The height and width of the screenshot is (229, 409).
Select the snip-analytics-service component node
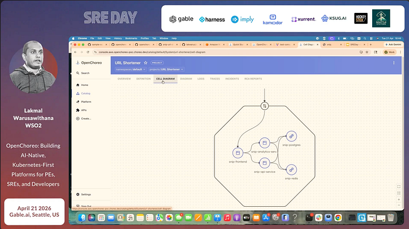(x=265, y=143)
